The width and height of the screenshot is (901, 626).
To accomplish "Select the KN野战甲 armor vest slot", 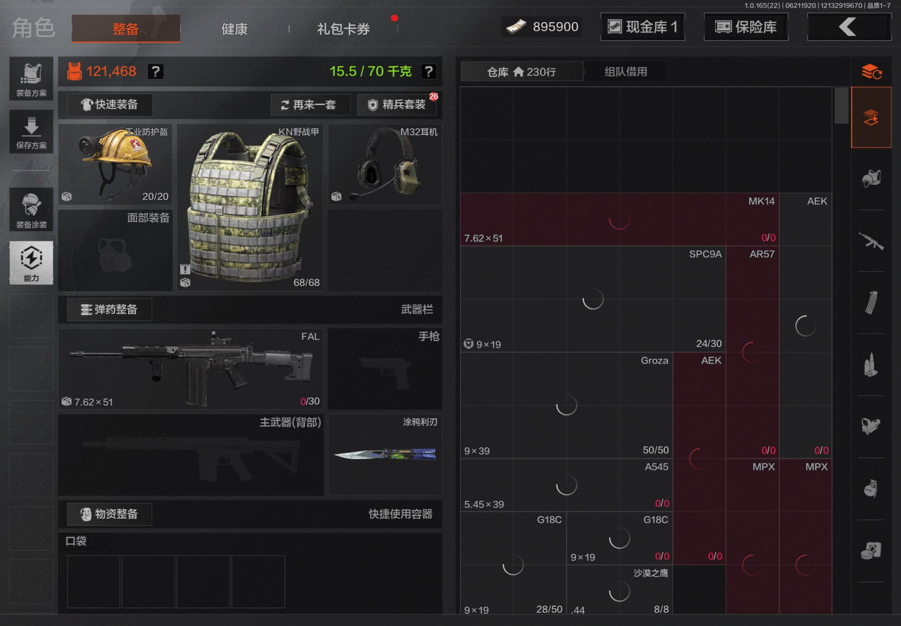I will [x=250, y=208].
